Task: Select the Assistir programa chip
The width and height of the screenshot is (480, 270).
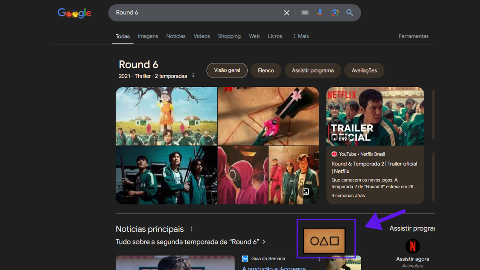Action: coord(313,70)
